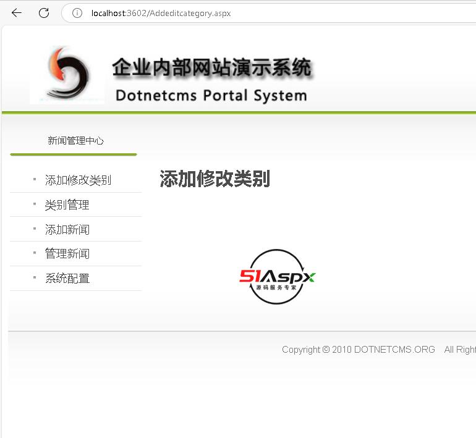Click the 企业内部网站演示系统 banner title
This screenshot has height=438, width=476.
pos(212,67)
